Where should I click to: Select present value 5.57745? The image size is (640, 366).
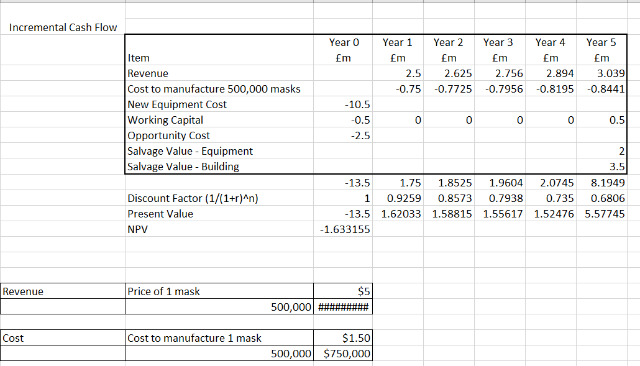(x=601, y=213)
